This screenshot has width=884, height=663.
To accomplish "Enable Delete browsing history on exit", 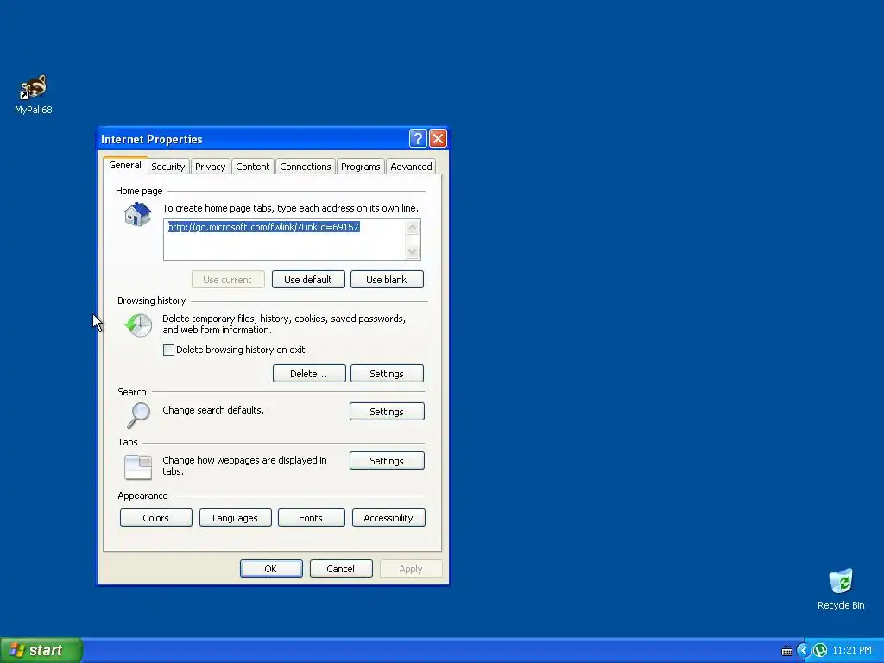I will pos(168,350).
